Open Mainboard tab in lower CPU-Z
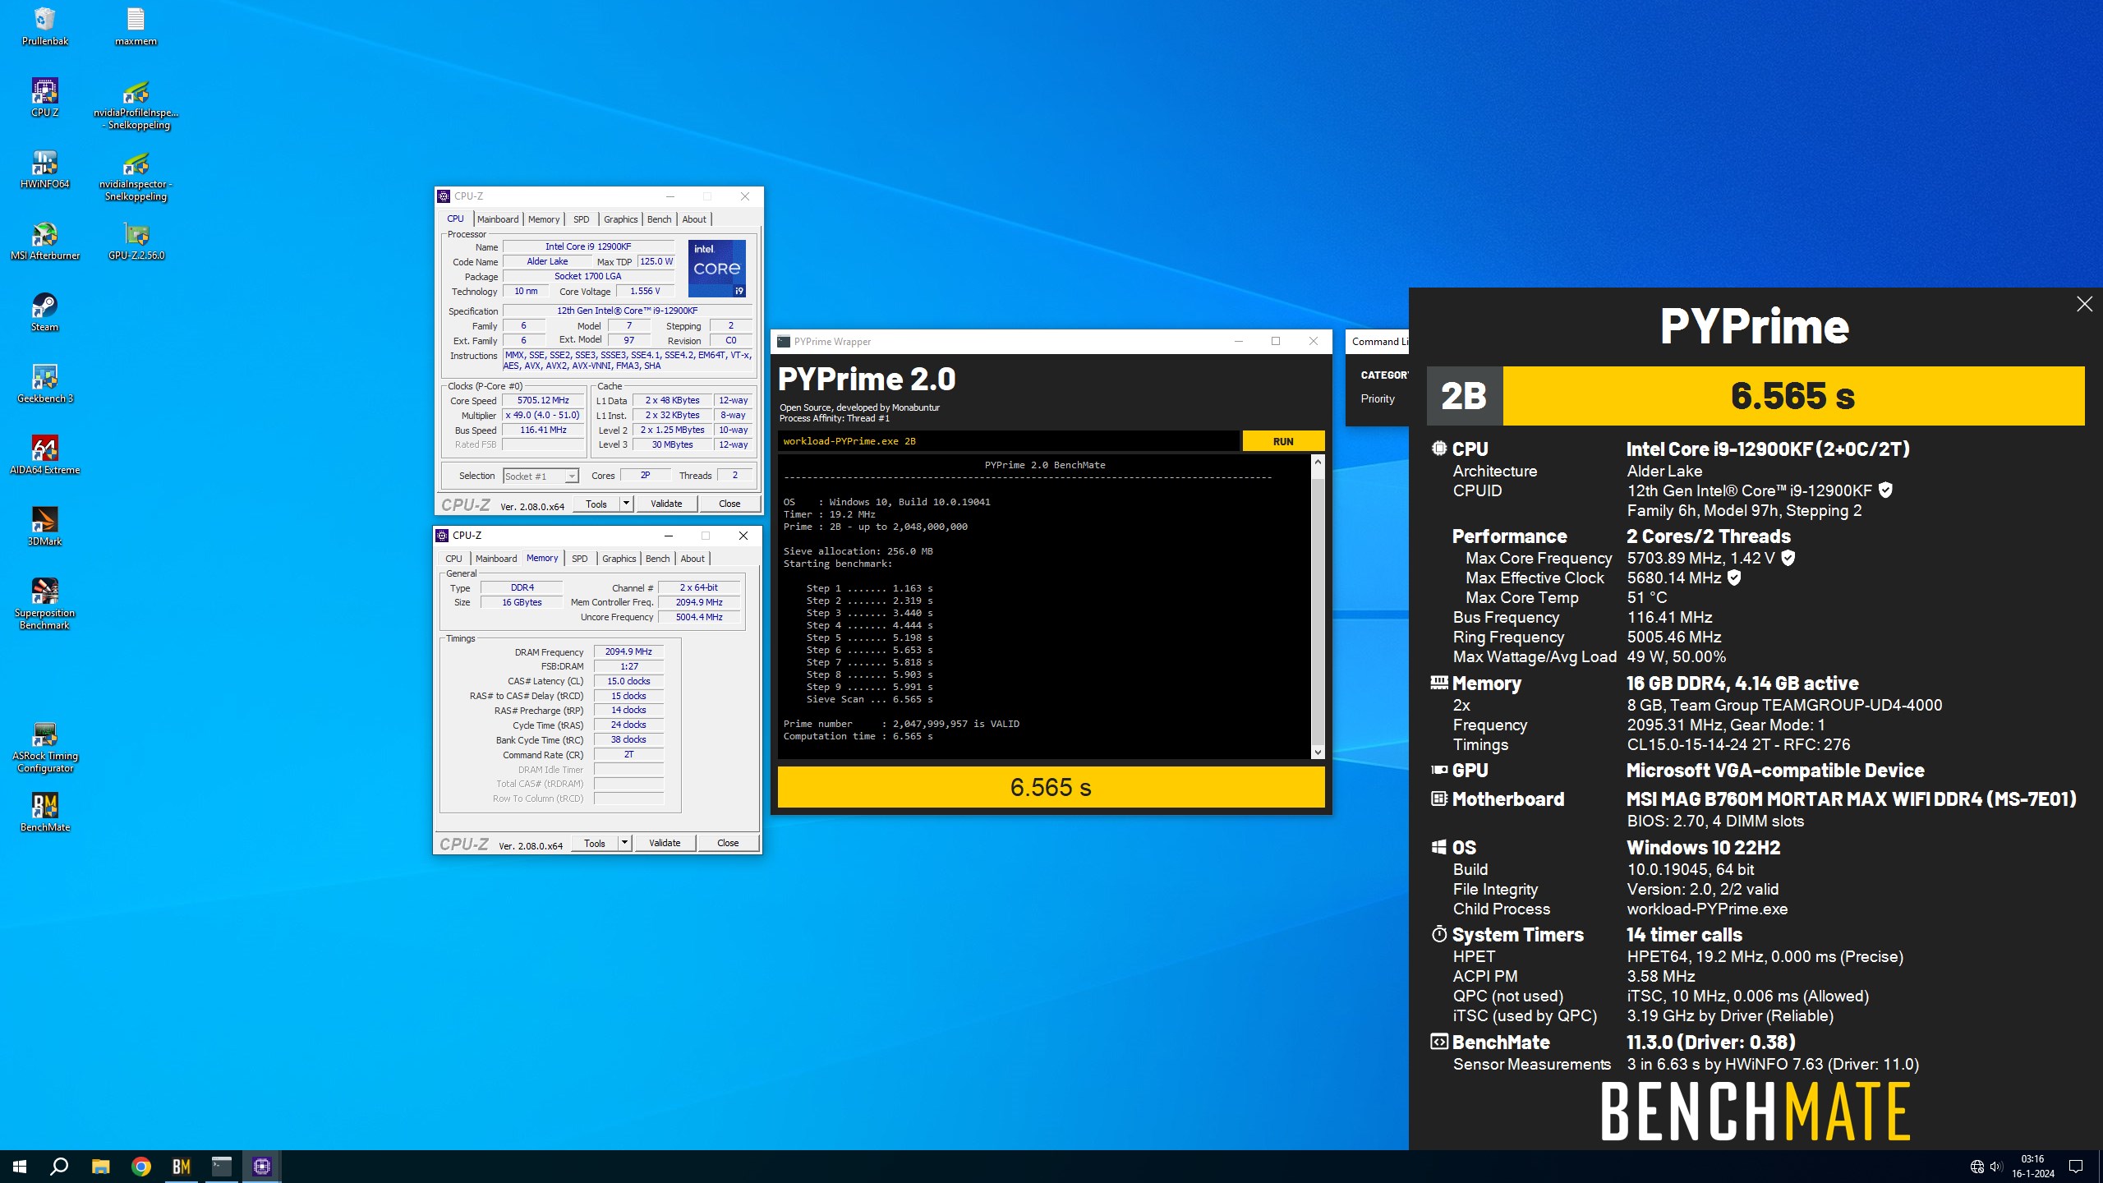 496,559
